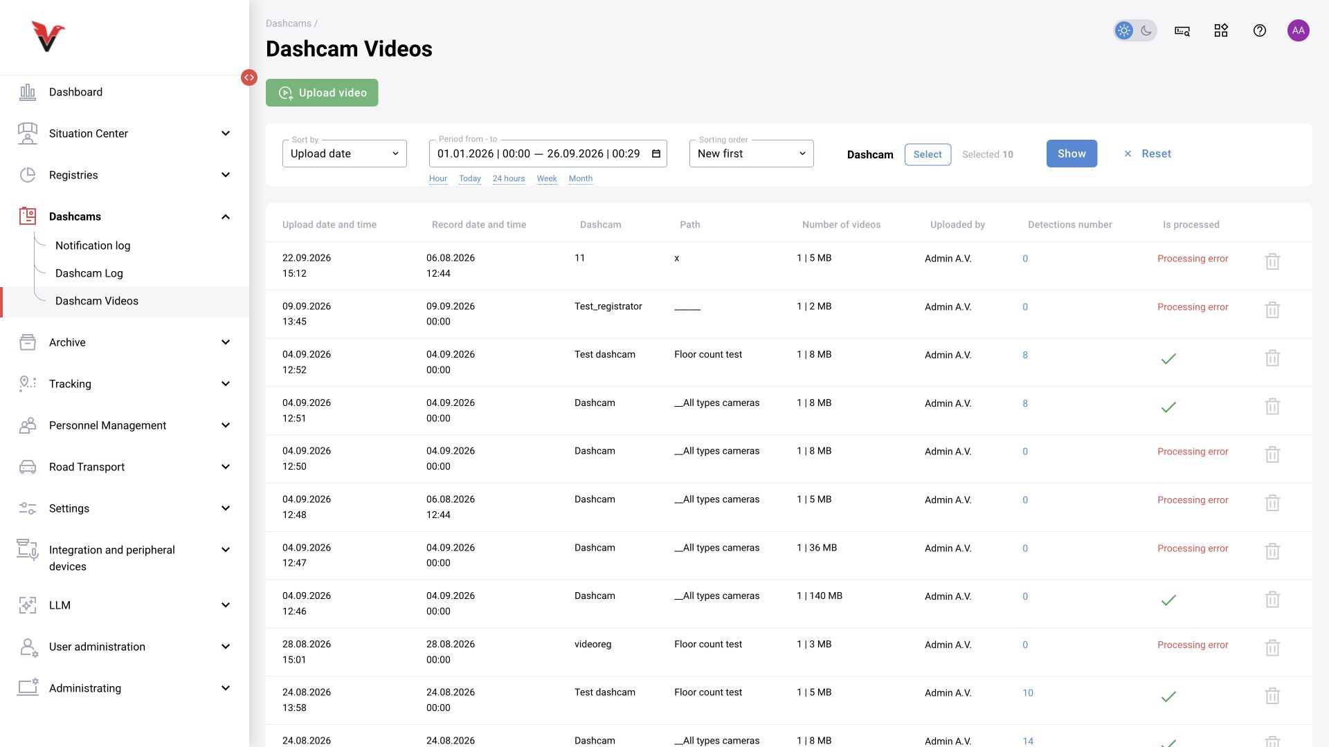Open the AA user avatar menu
The width and height of the screenshot is (1329, 747).
tap(1299, 30)
